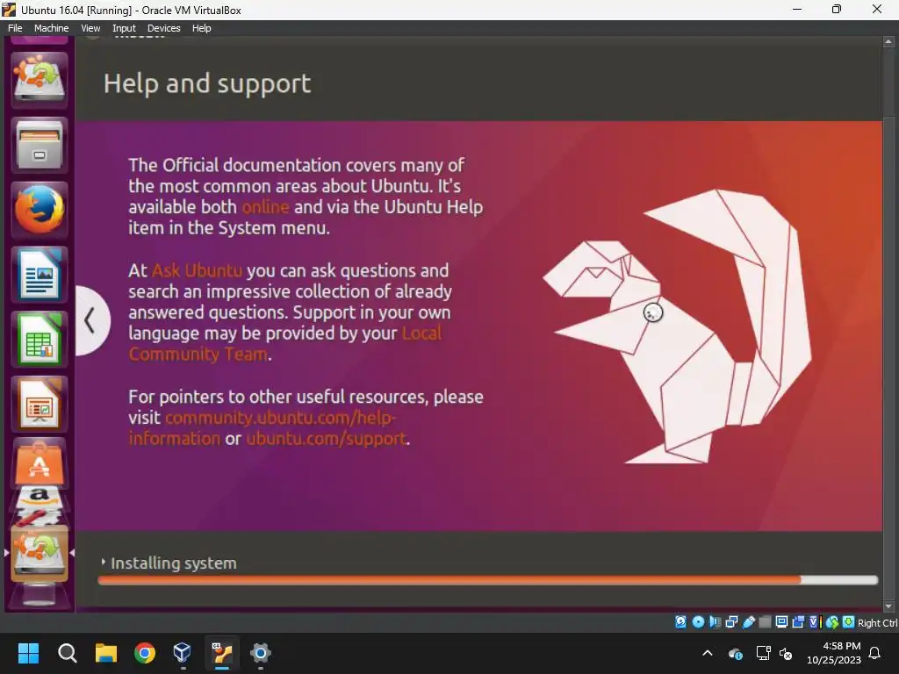This screenshot has height=674, width=899.
Task: Open the Ask Ubuntu link
Action: 198,270
